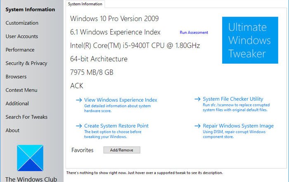The image size is (289, 182).
Task: Click arrow icon beside Repair Windows System Image
Action: pyautogui.click(x=197, y=126)
